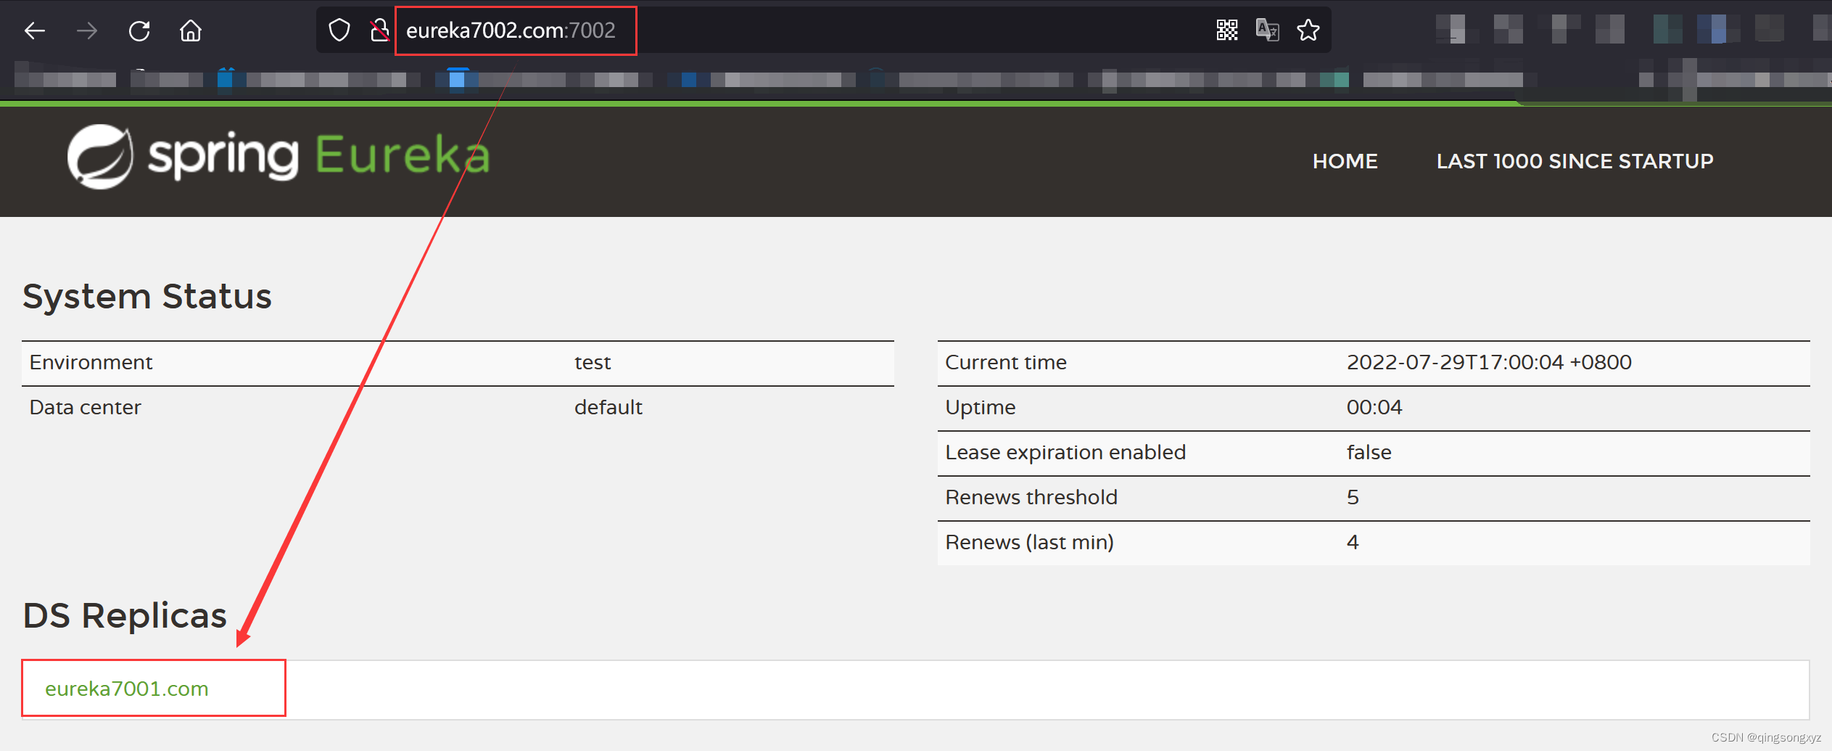Reload the current Eureka page

[139, 30]
